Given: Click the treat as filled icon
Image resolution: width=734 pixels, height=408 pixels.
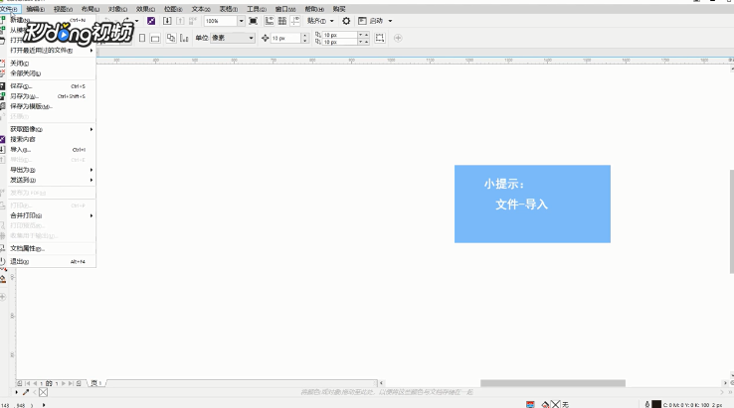Looking at the screenshot, I should click(380, 38).
